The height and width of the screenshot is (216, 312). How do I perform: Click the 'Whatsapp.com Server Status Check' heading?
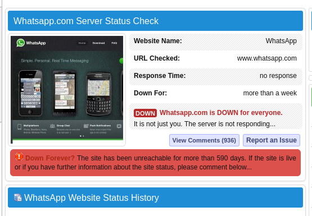click(x=86, y=21)
